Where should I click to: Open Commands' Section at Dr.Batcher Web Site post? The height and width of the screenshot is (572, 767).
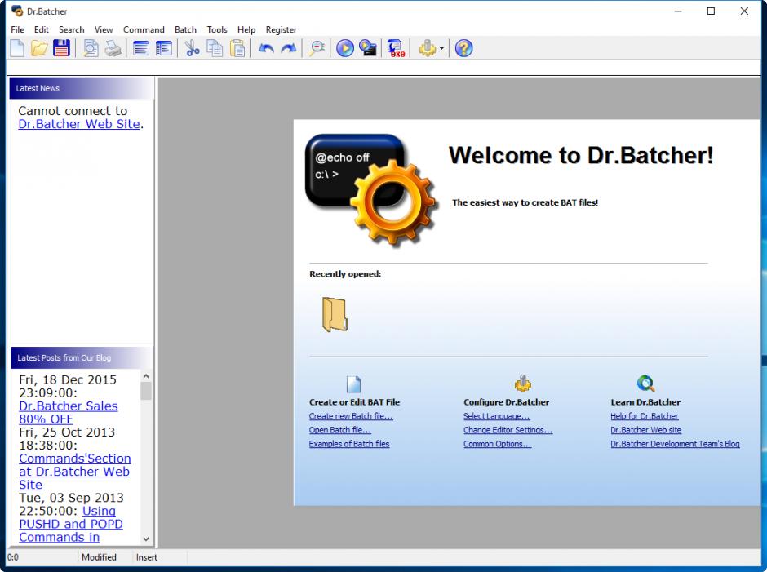(x=75, y=471)
